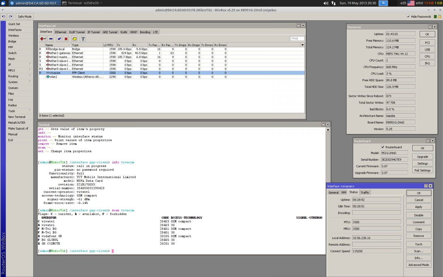Click the volume speaker icon in system tray

click(326, 3)
